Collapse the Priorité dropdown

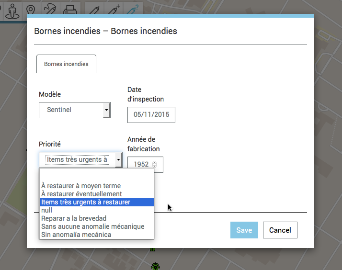click(x=80, y=160)
